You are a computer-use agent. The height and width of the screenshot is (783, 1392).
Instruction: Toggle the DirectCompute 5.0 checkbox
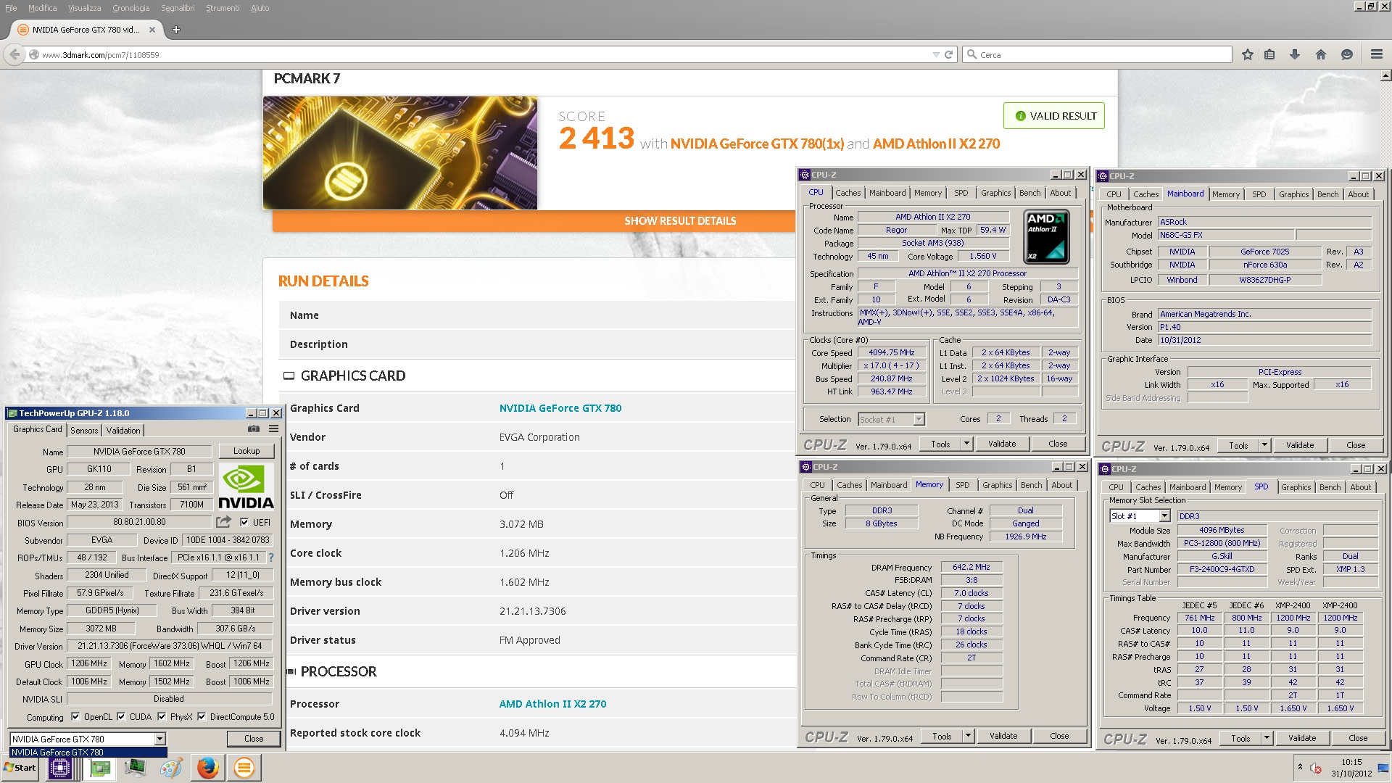[202, 716]
